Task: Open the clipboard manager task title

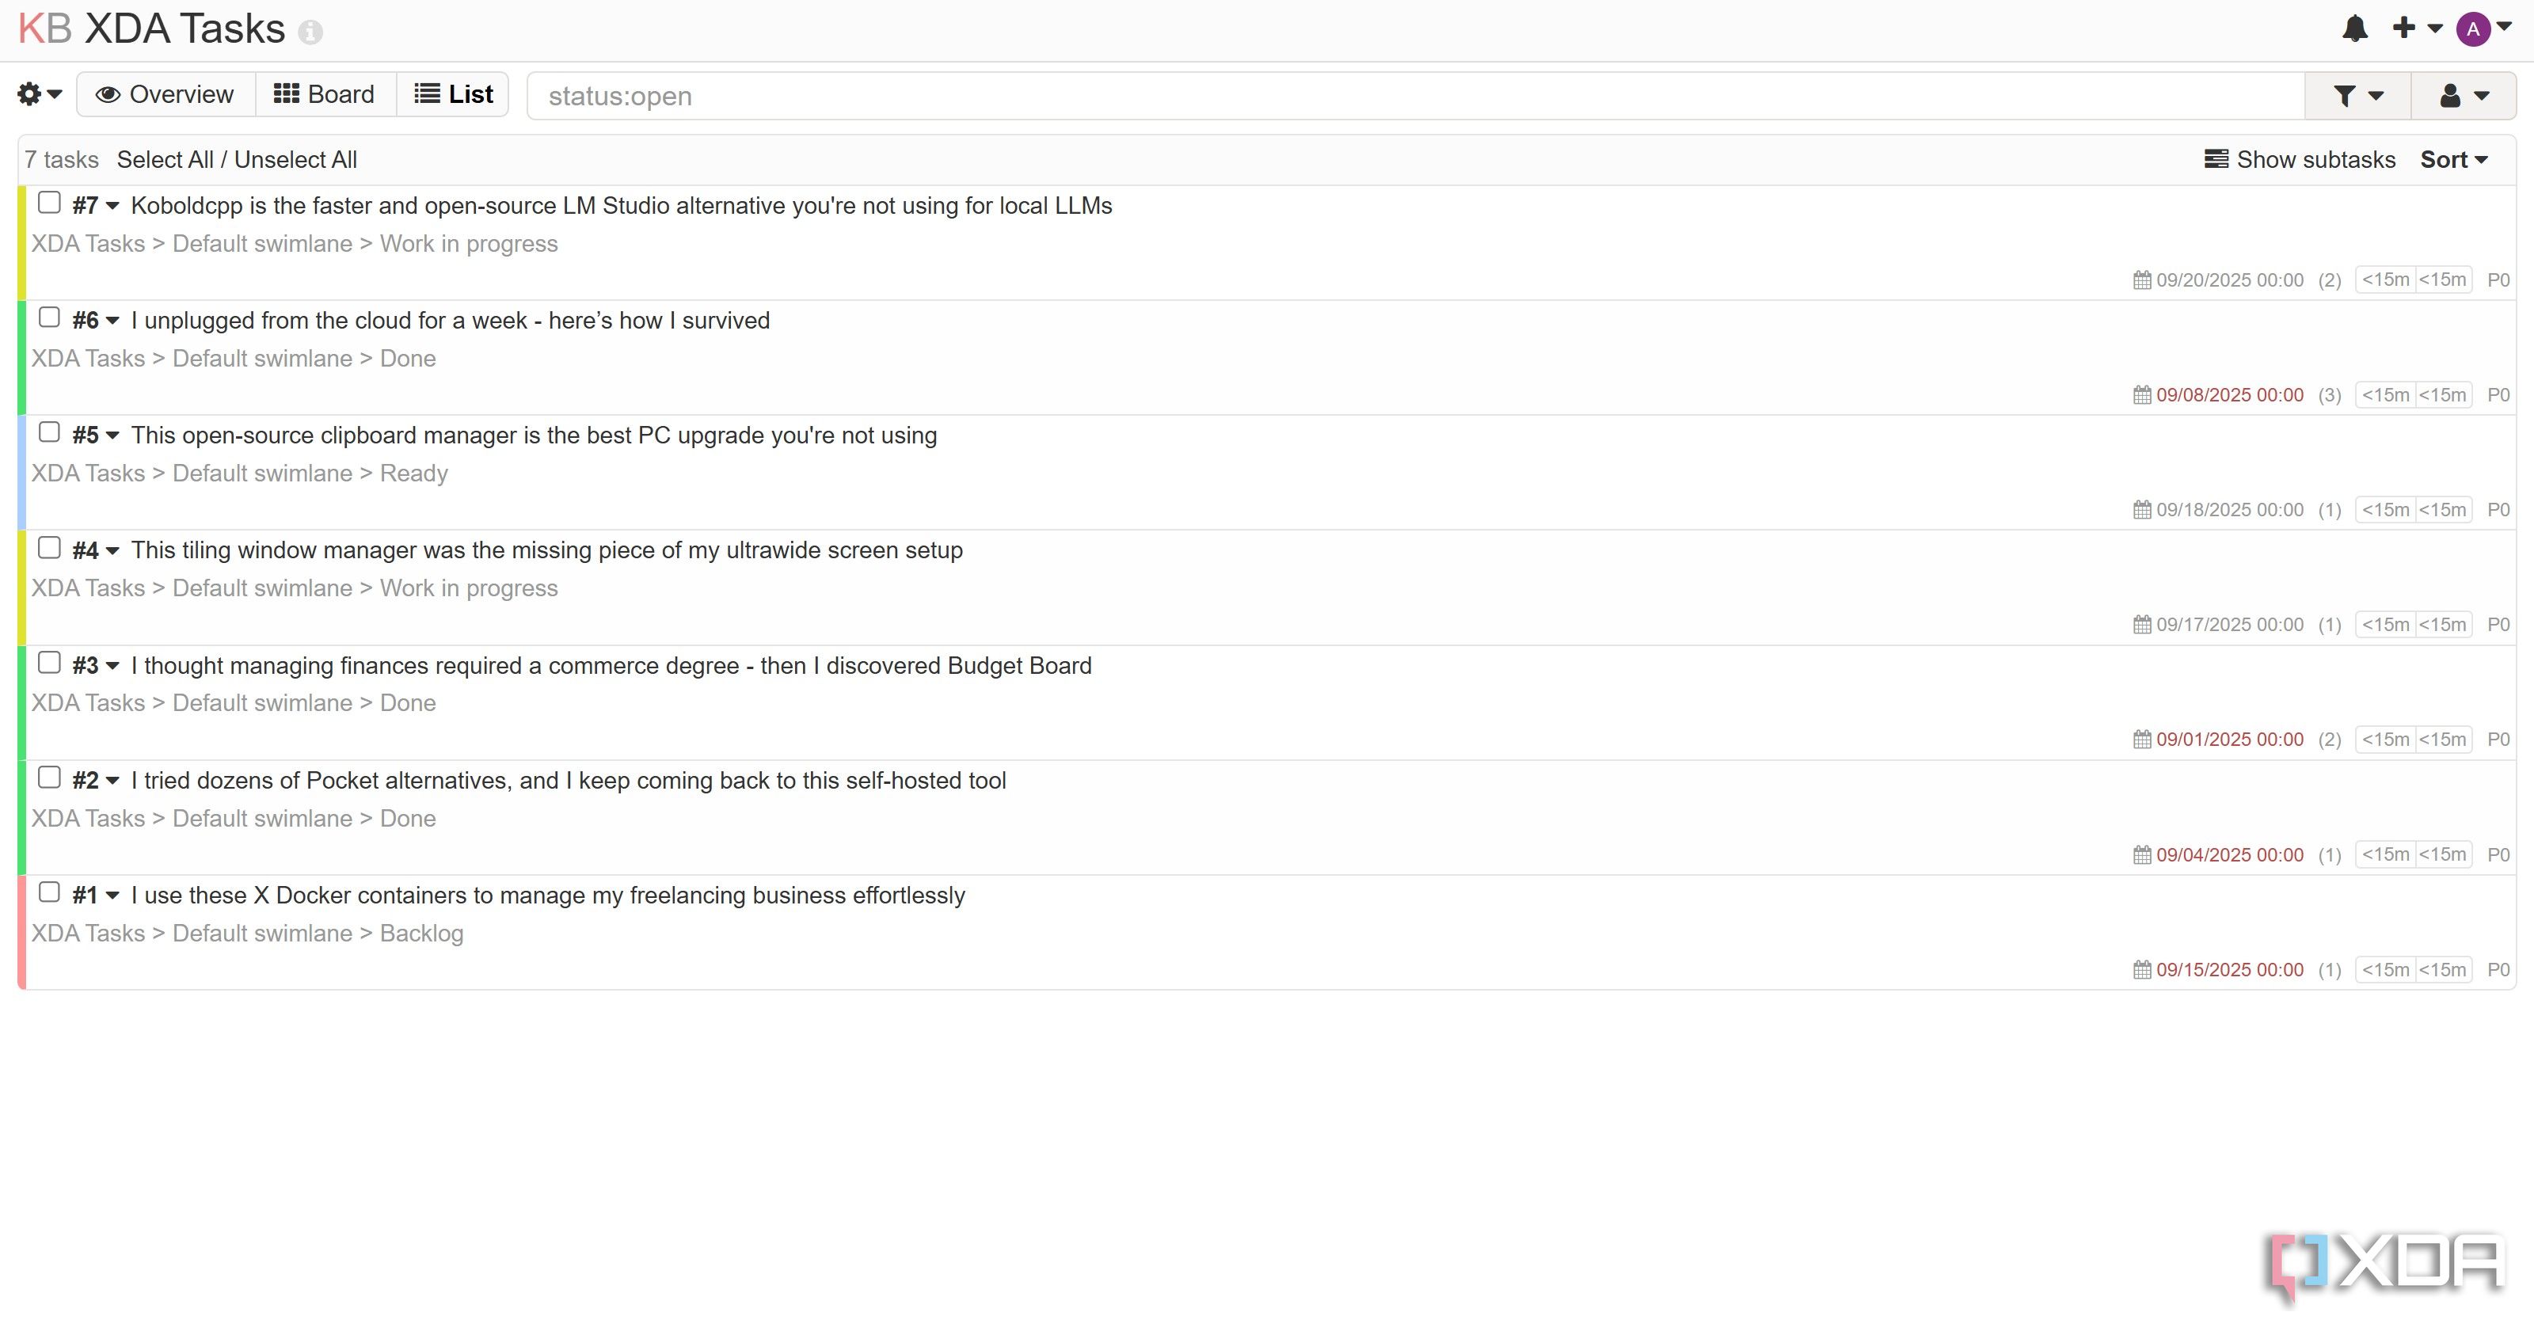Action: (535, 435)
